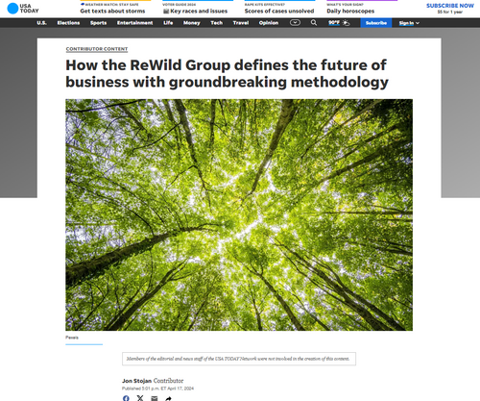Open the Elections section

pyautogui.click(x=68, y=23)
